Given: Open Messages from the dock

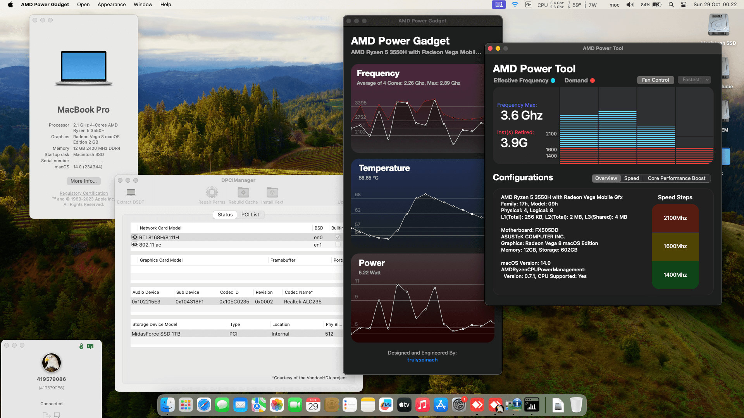Looking at the screenshot, I should pyautogui.click(x=222, y=405).
